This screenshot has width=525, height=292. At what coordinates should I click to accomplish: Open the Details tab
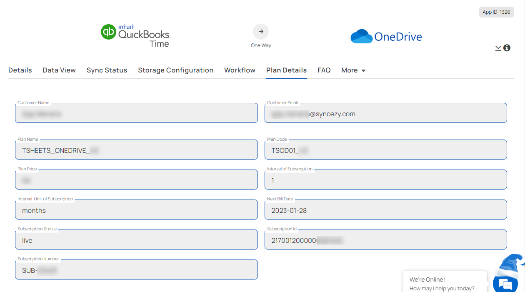click(x=20, y=70)
